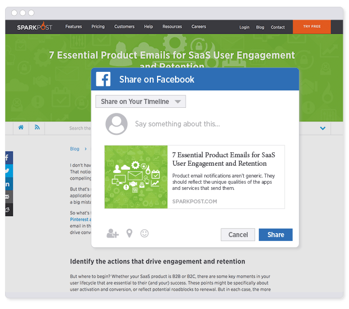Open the Blog link in header

pos(260,28)
